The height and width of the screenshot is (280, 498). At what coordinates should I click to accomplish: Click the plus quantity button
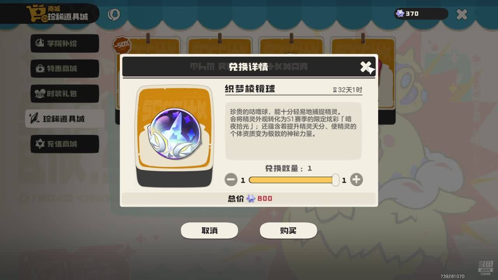[356, 180]
